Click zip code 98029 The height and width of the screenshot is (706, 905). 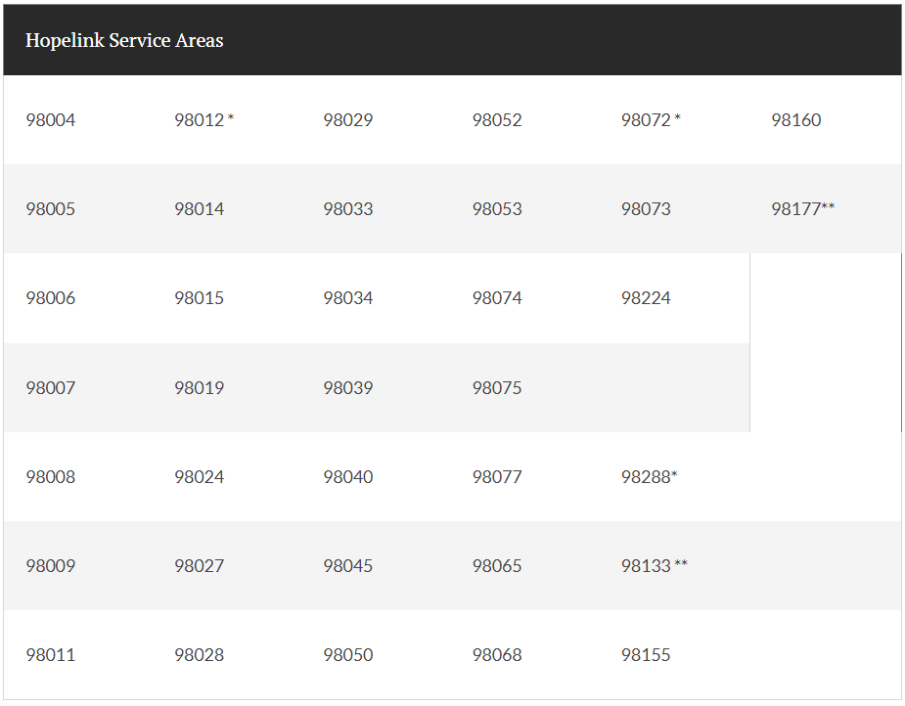348,120
